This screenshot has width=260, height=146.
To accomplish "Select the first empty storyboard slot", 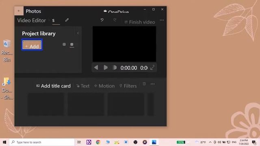I will (x=45, y=104).
